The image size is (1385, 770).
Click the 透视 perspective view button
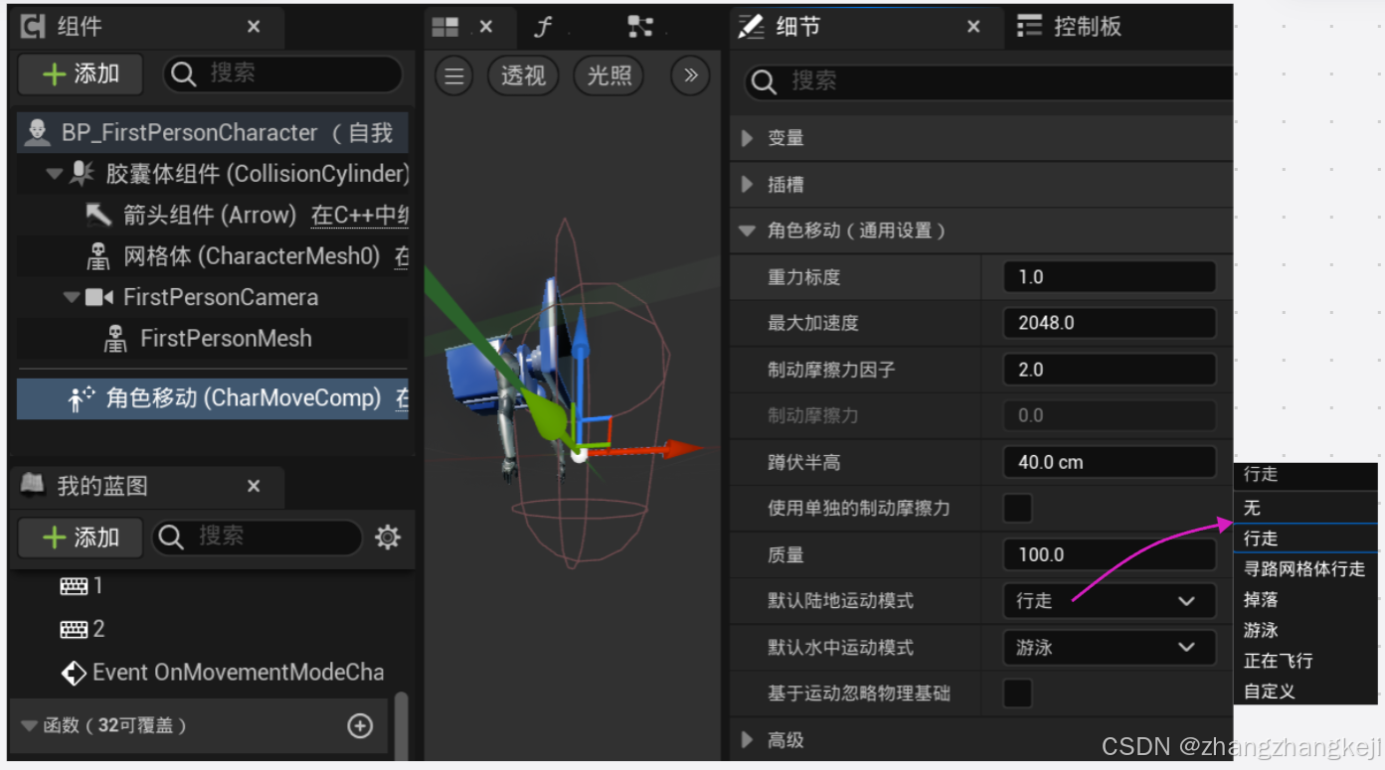pyautogui.click(x=523, y=76)
